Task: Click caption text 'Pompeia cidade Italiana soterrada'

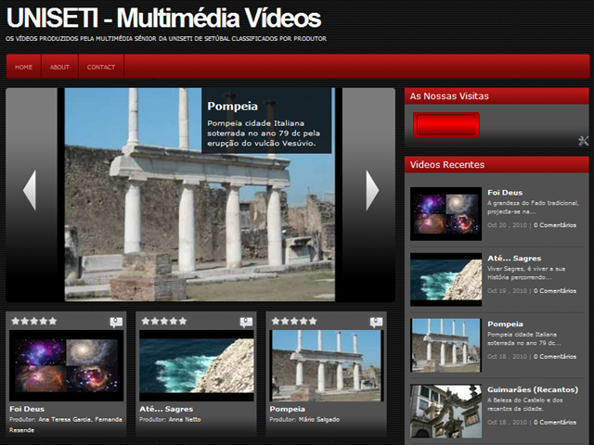Action: (264, 133)
